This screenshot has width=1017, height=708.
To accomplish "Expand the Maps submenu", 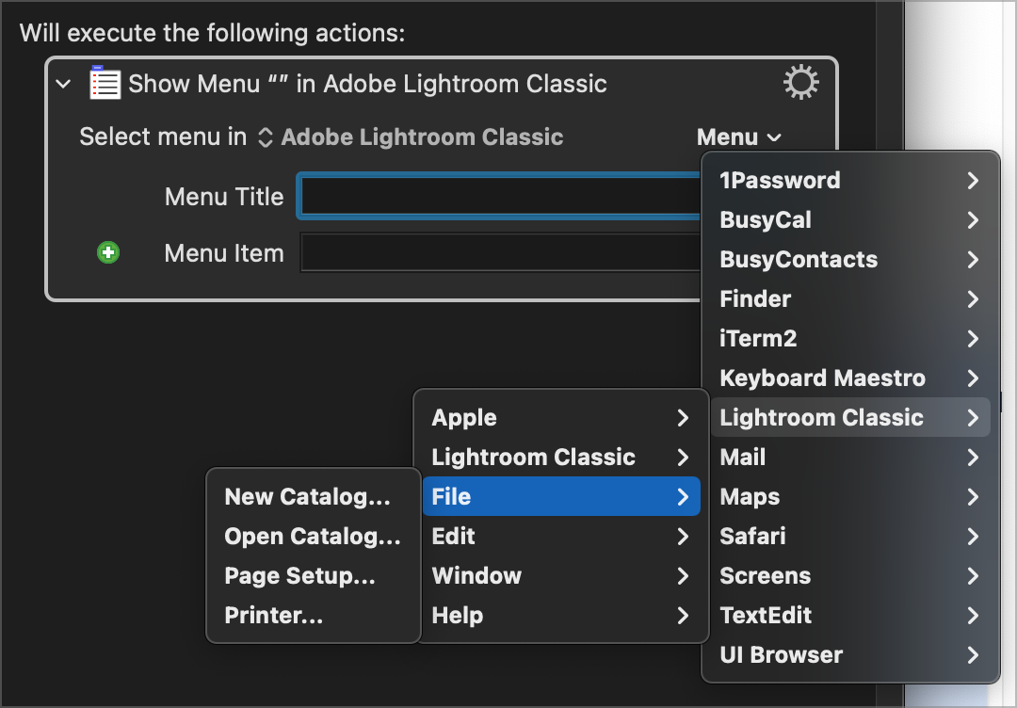I will click(x=850, y=497).
